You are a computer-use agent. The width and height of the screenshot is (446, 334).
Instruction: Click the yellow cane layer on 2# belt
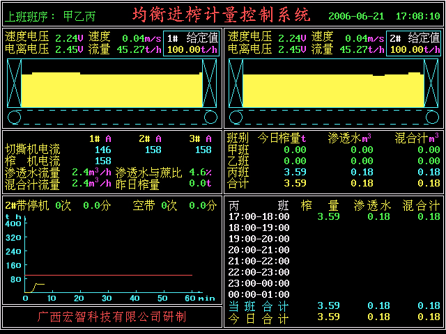tap(333, 90)
